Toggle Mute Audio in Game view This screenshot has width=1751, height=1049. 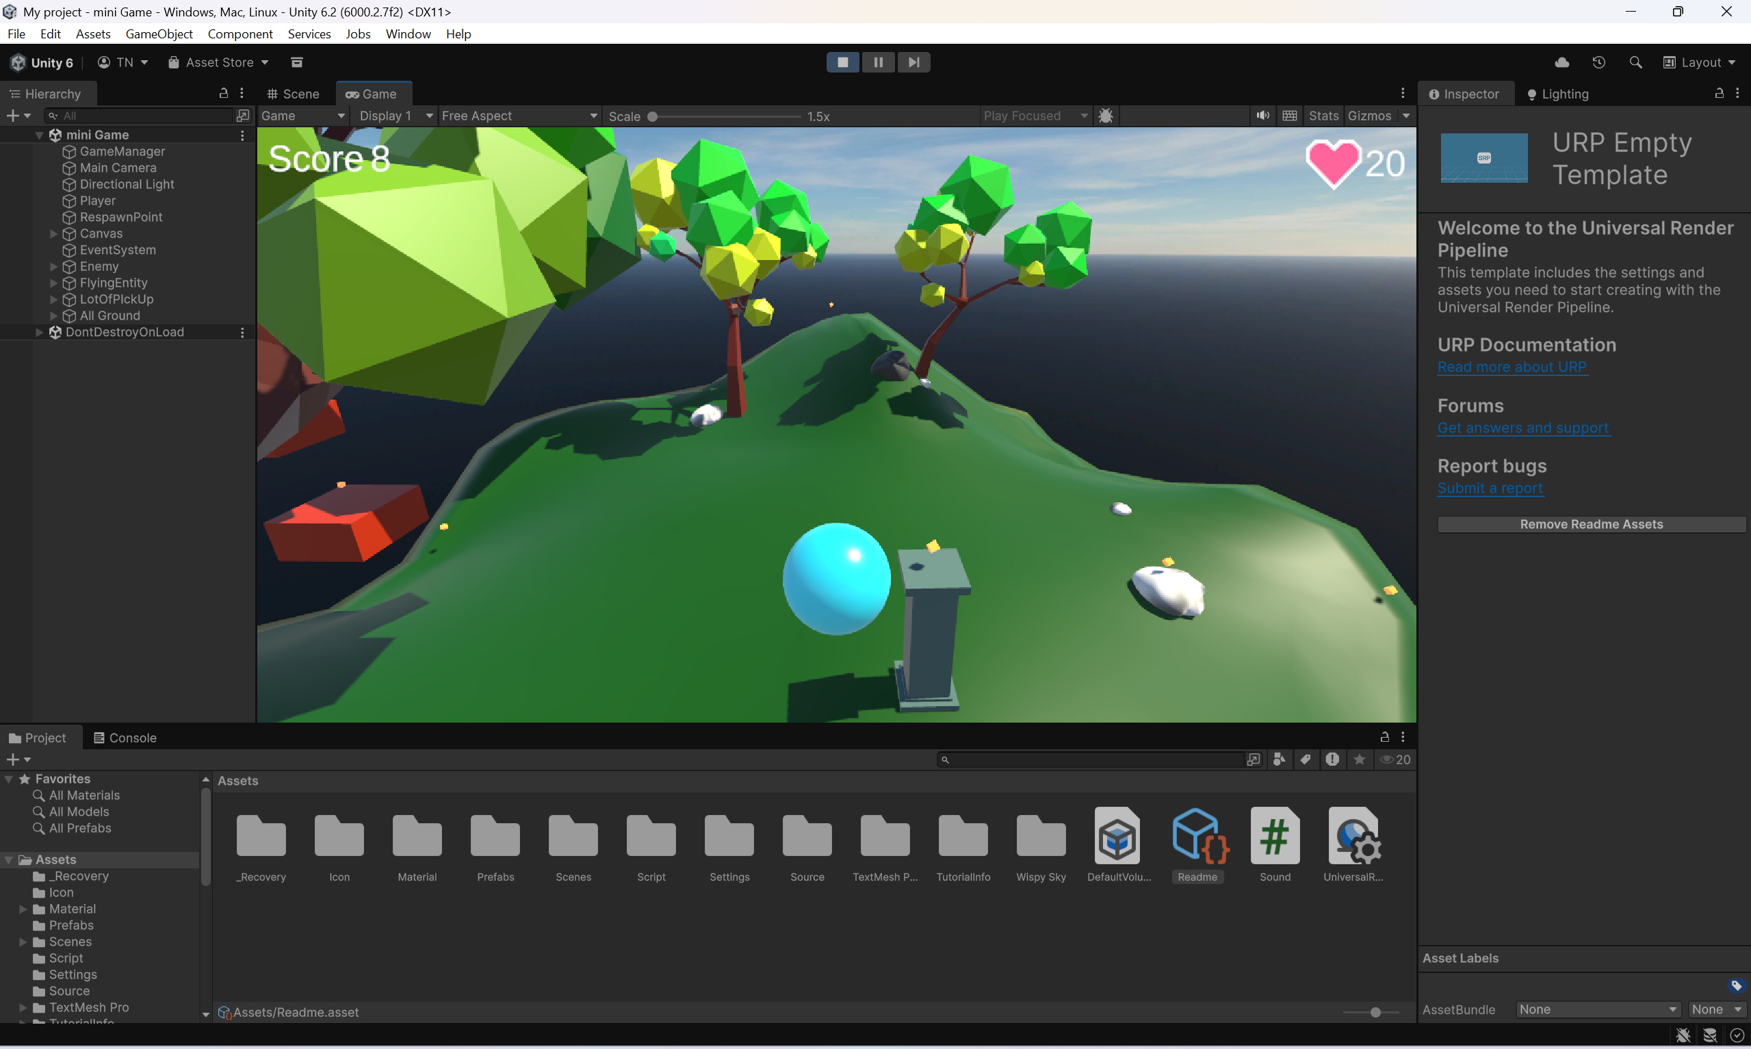point(1262,116)
